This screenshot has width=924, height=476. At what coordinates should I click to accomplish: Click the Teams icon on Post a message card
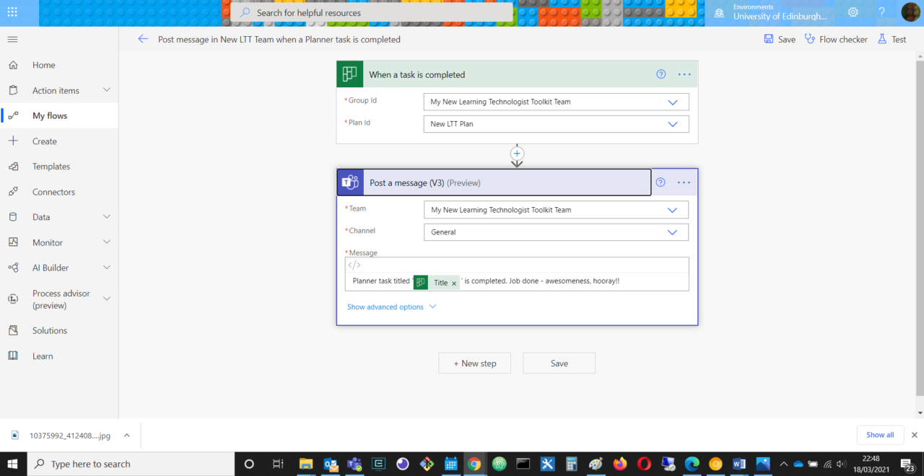pos(350,182)
